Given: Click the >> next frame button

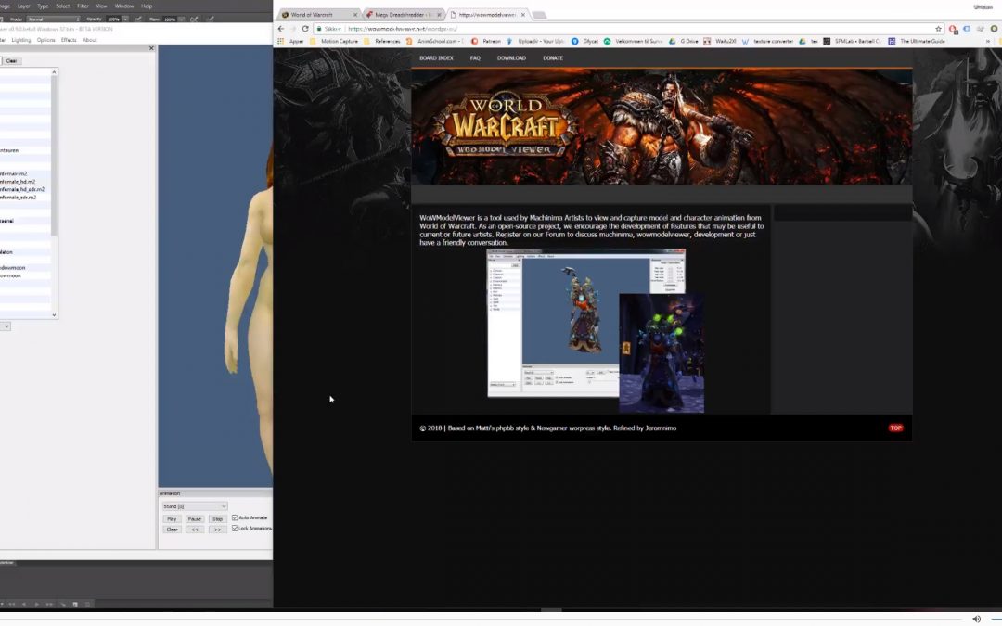Looking at the screenshot, I should [x=217, y=530].
